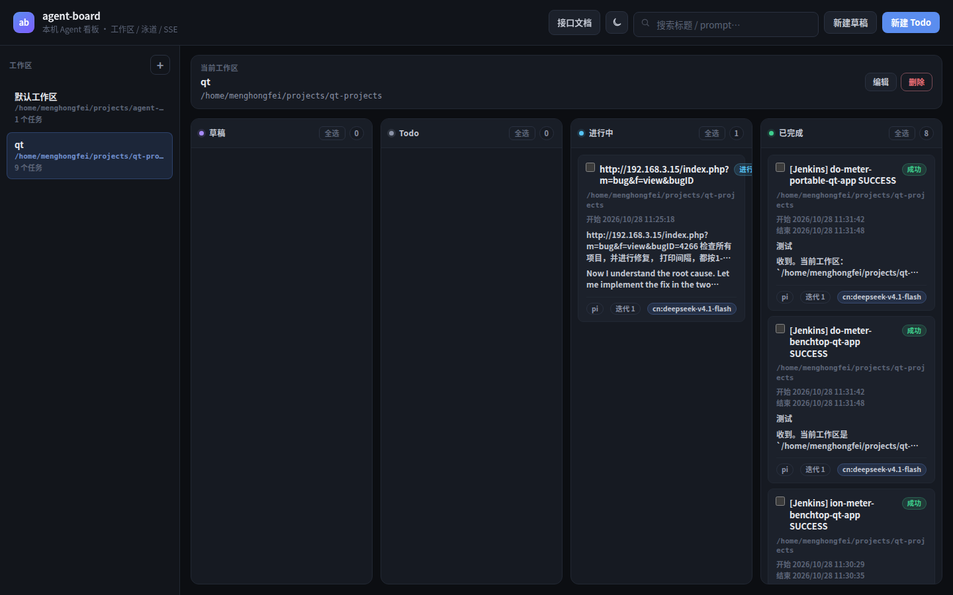Open [Jenkins] ion-meter-benchtop-qt-app SUCCESS card title
Screen dimensions: 953x595
point(831,514)
